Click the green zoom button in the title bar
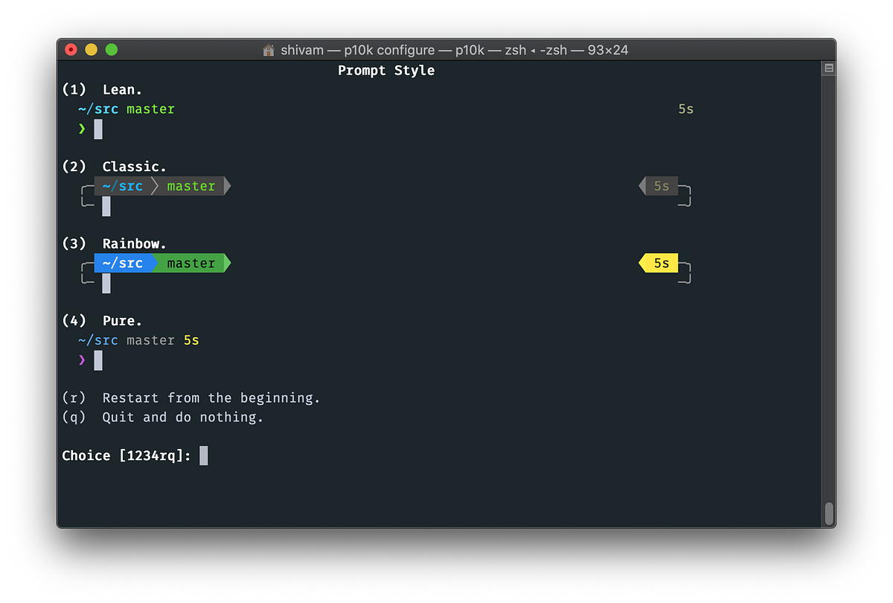The height and width of the screenshot is (603, 893). click(111, 50)
